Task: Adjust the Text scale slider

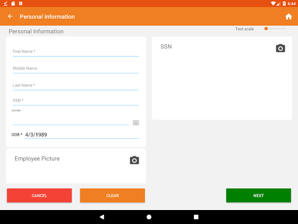Action: (275, 29)
